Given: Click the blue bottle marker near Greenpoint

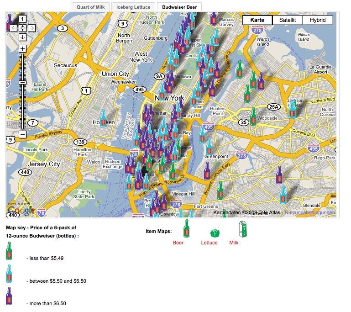Looking at the screenshot, I should [x=209, y=147].
